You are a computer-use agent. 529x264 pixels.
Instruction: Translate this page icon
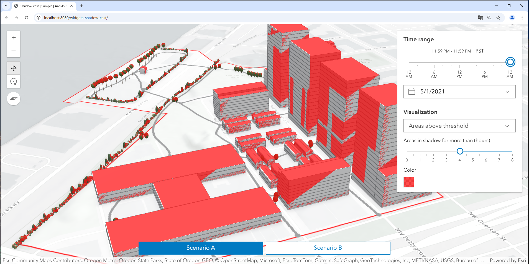pyautogui.click(x=481, y=18)
